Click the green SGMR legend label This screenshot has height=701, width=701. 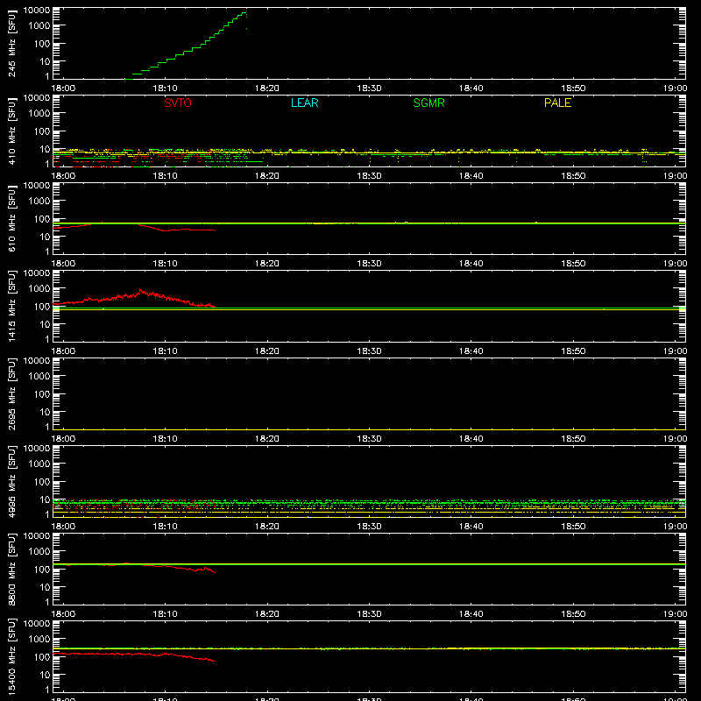pyautogui.click(x=428, y=103)
